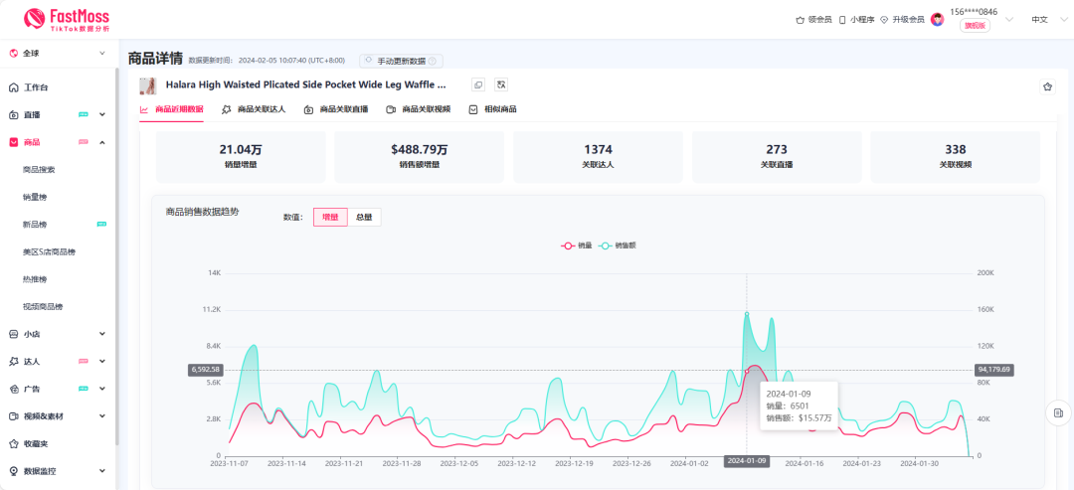Viewport: 1074px width, 490px height.
Task: Favorite this product with the star icon
Action: [1047, 86]
